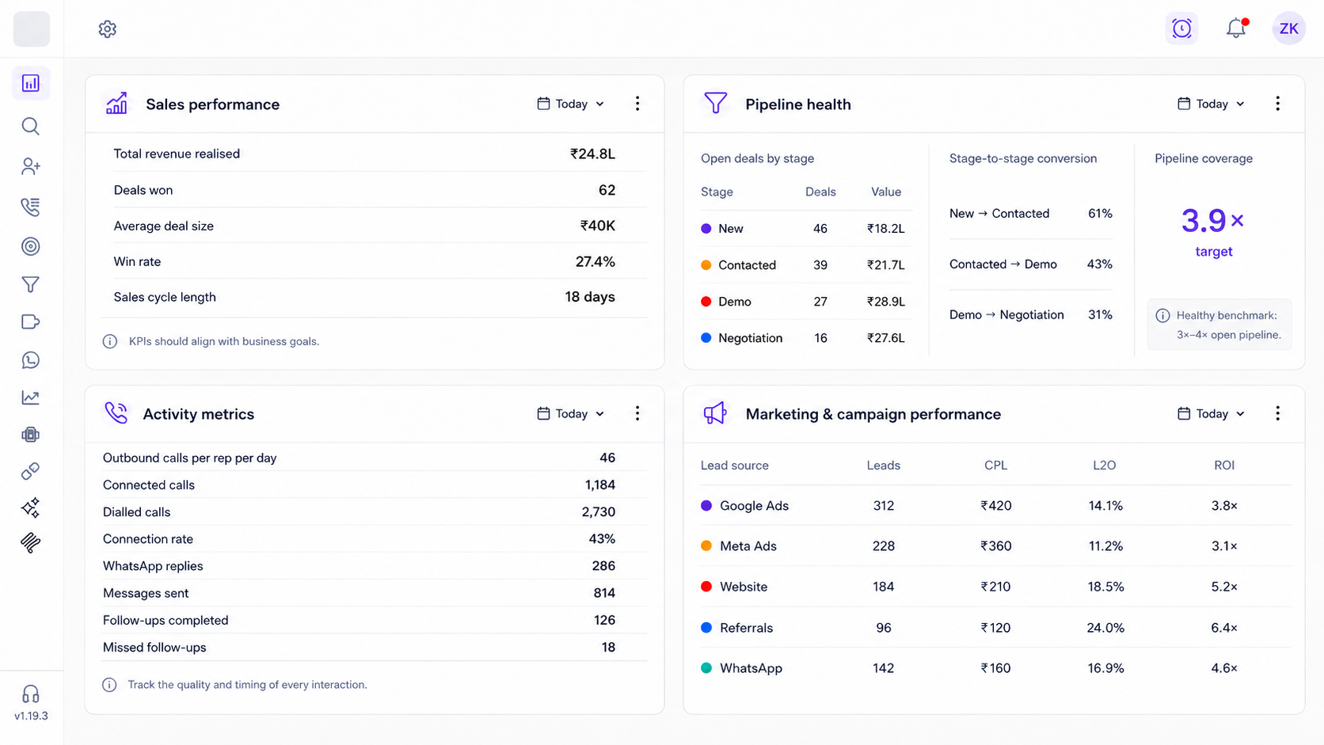Image resolution: width=1324 pixels, height=745 pixels.
Task: Click the v1.19.3 version label
Action: pyautogui.click(x=31, y=716)
